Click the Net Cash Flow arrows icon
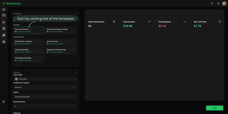Screen dimensions: 228x114 point(219,22)
